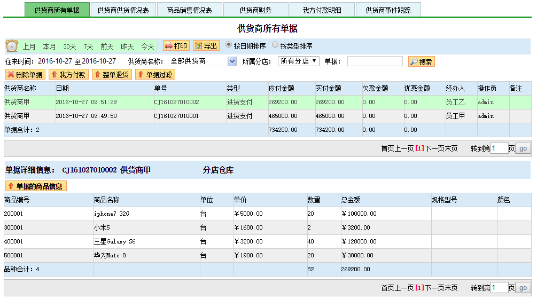Filter by 本月 date range

pos(49,46)
